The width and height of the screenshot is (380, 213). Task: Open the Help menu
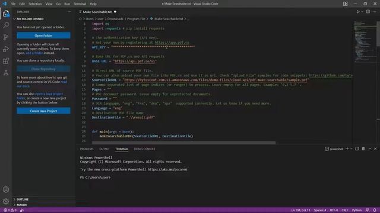click(x=93, y=4)
